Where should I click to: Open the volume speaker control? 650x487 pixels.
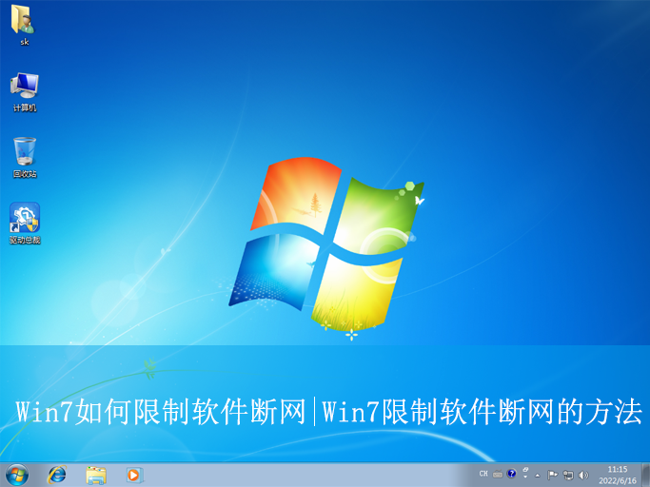(583, 474)
